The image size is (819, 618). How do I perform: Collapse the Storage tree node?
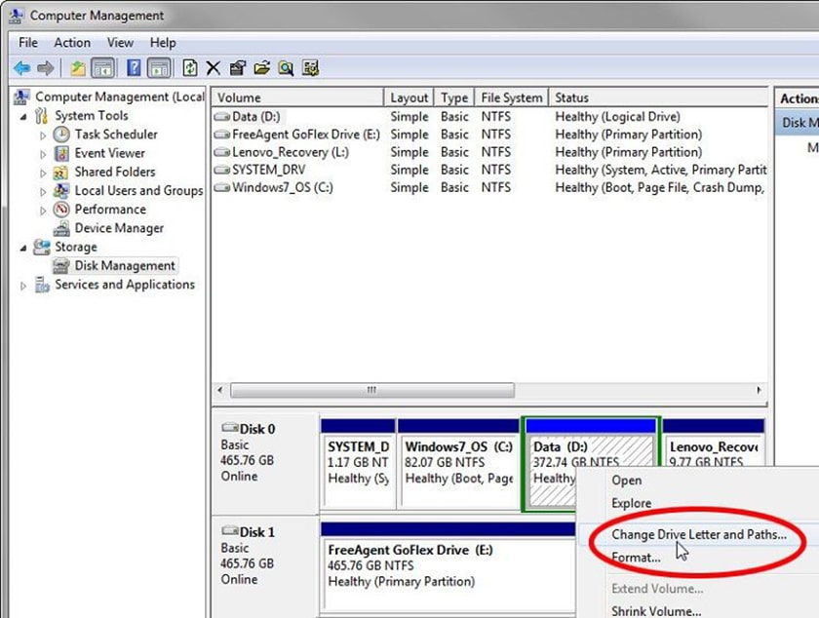[x=21, y=247]
